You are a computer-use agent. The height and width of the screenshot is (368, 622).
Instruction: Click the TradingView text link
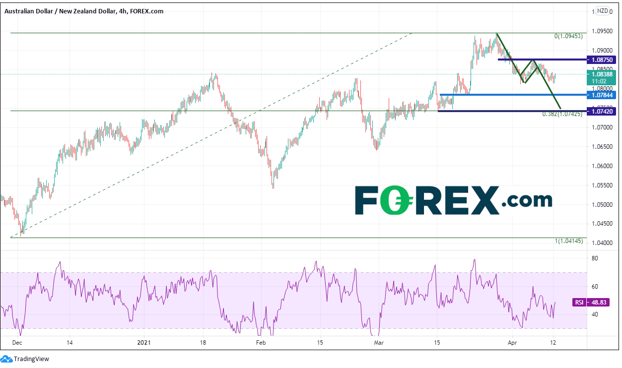[31, 359]
